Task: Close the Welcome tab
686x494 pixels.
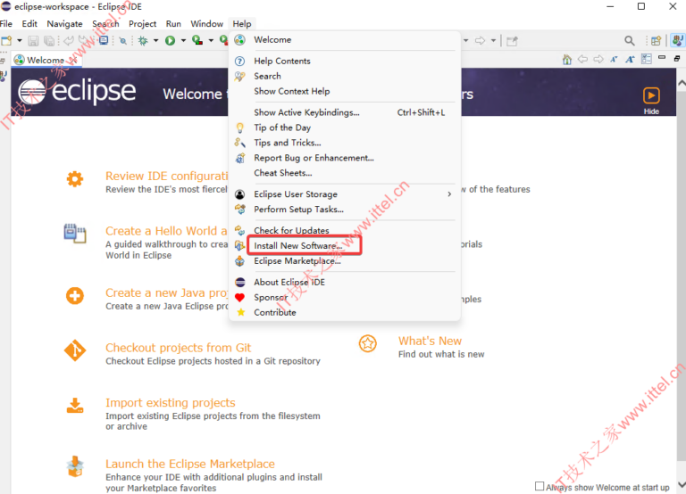Action: coord(73,61)
